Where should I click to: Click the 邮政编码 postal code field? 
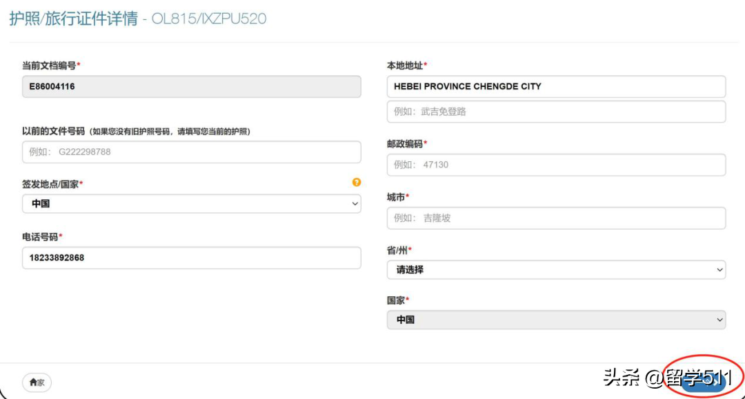pyautogui.click(x=556, y=165)
